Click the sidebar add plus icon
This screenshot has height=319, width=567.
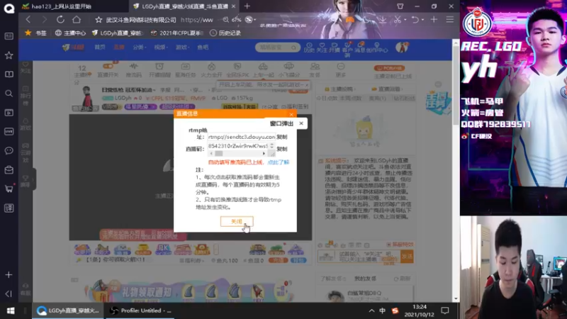pos(9,275)
